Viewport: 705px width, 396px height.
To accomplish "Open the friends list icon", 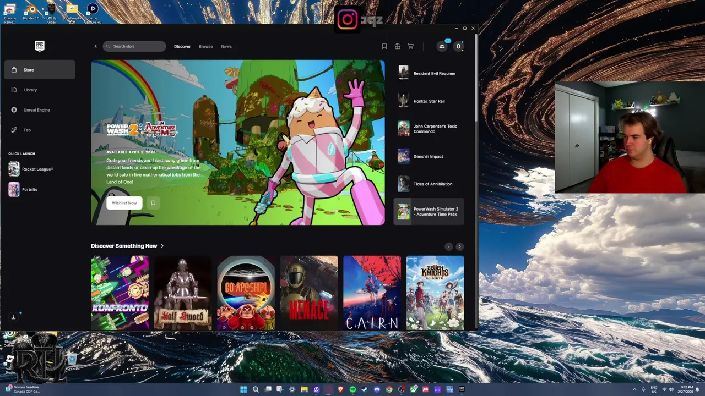I will (442, 46).
